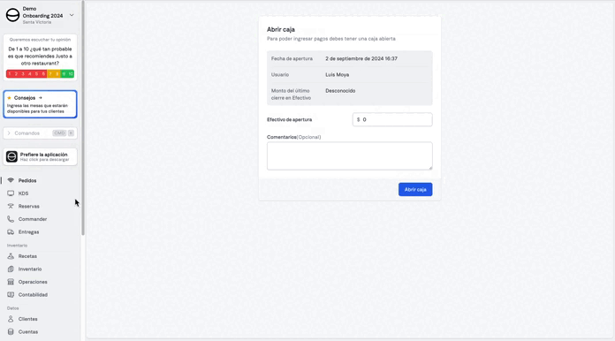The width and height of the screenshot is (615, 341).
Task: Click the Justo logo icon
Action: coord(12,15)
